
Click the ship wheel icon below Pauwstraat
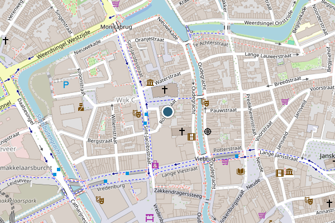point(208,132)
